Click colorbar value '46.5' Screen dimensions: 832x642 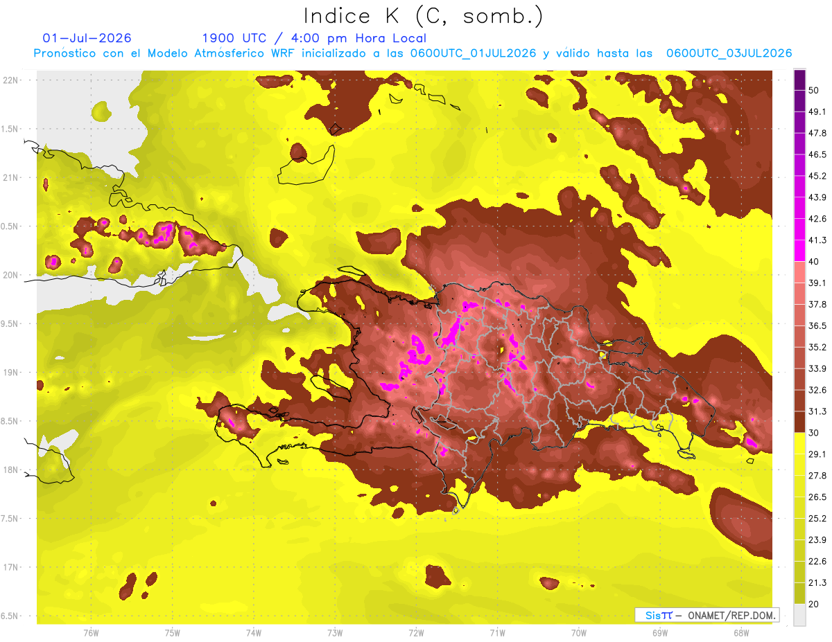pyautogui.click(x=817, y=154)
